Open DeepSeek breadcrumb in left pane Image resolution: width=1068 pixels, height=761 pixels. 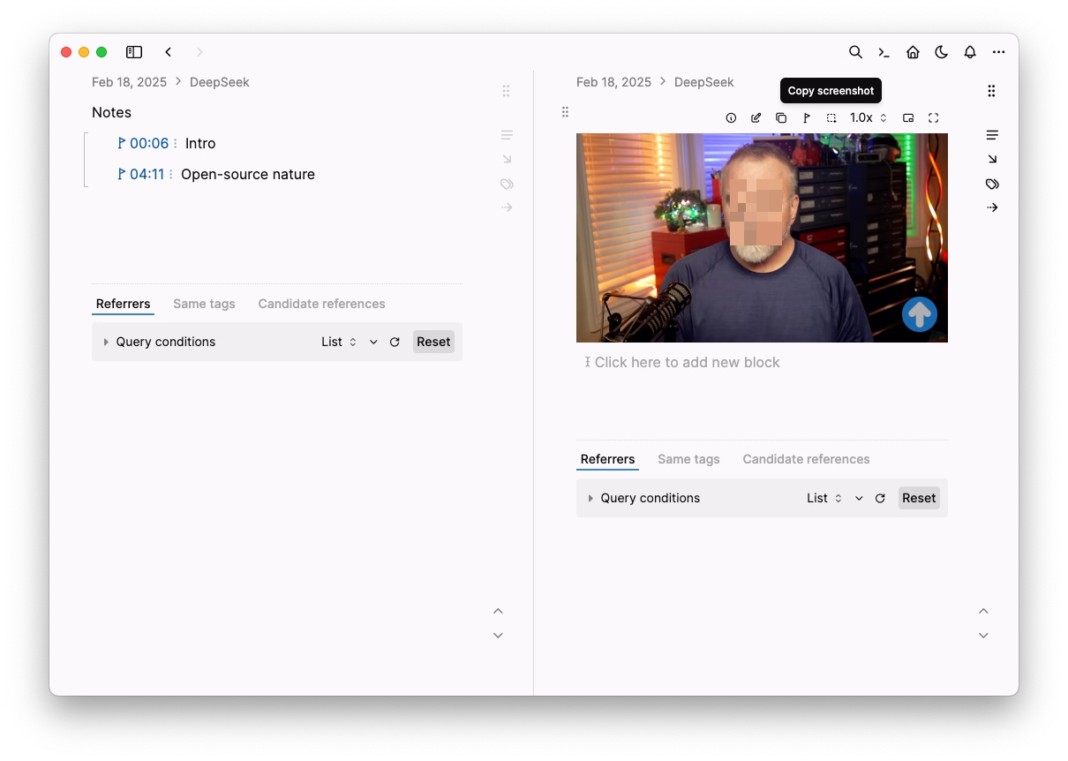pos(220,82)
